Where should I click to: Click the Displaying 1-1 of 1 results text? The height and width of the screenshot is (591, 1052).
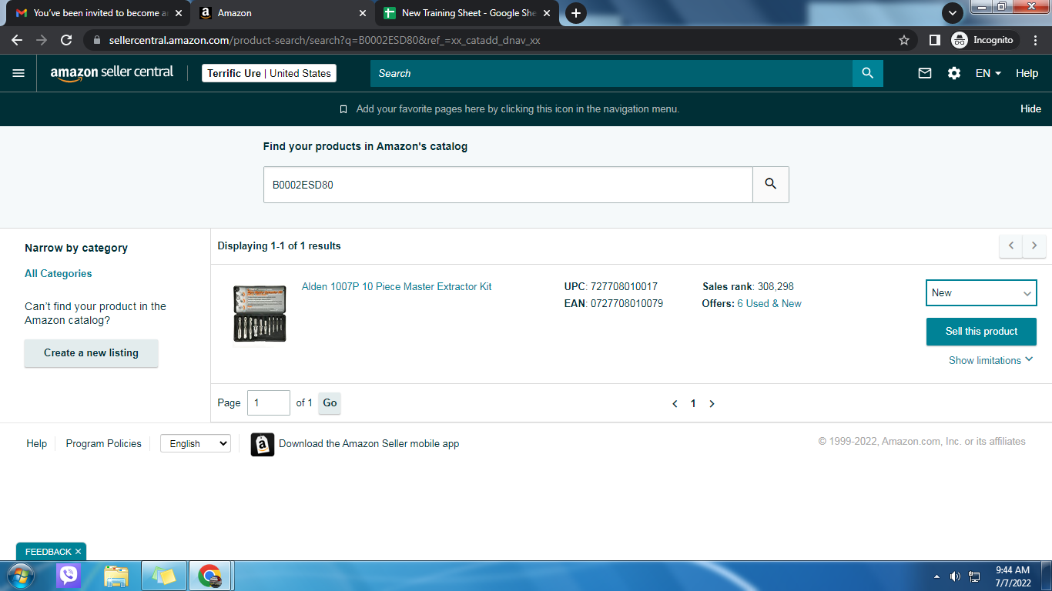coord(279,246)
